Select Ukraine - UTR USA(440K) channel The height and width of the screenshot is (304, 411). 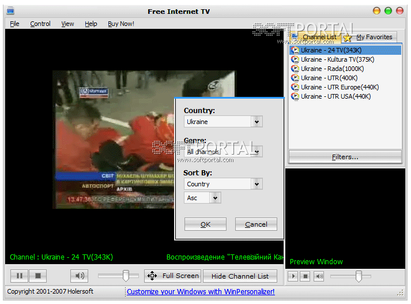tap(345, 96)
